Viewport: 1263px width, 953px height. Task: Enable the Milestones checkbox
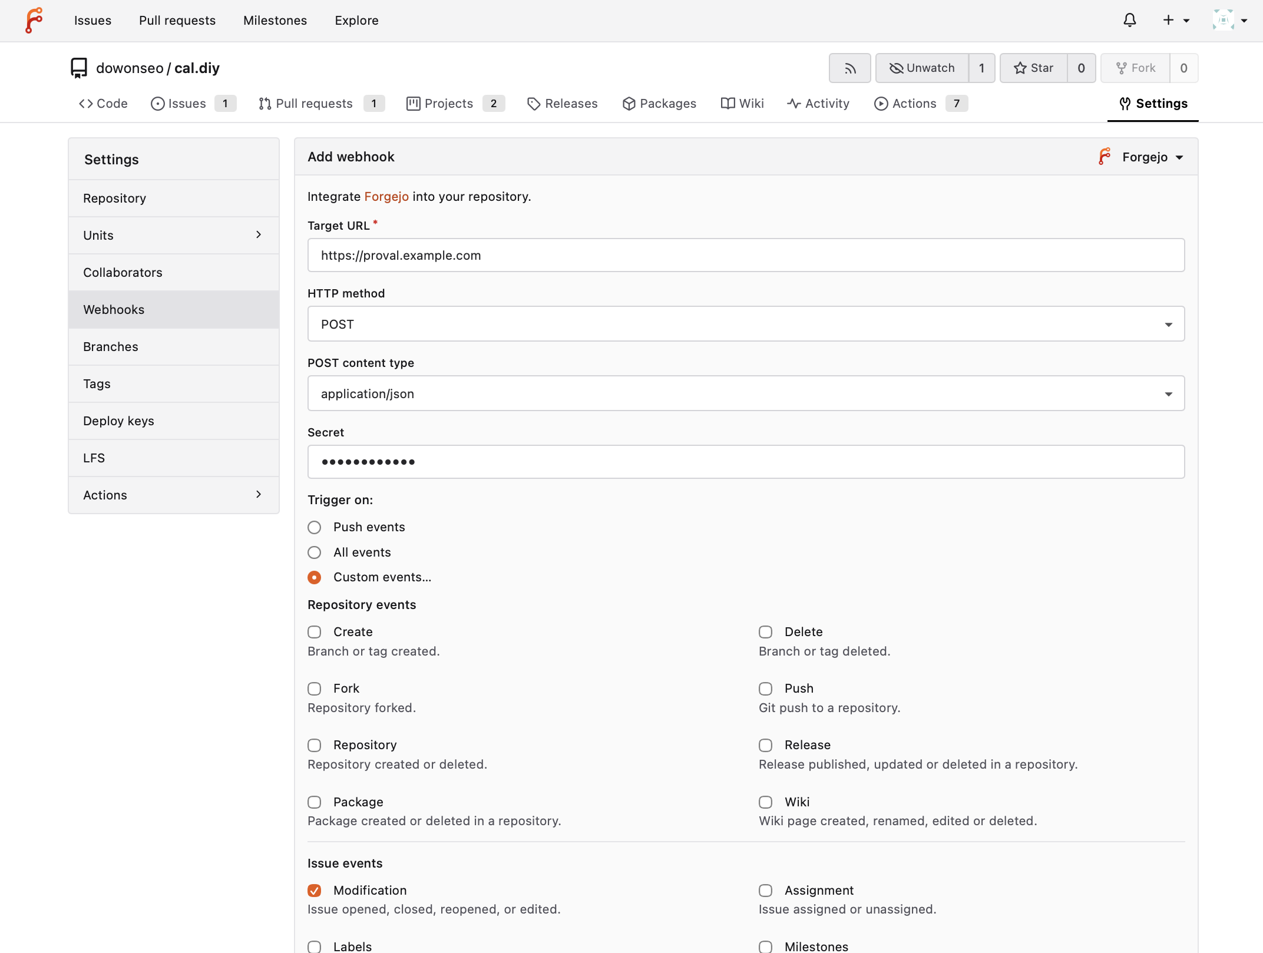[766, 947]
